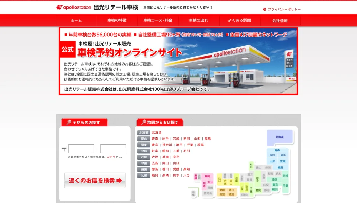Choose 高知 in the red prefecture list
Screen dimensions: 357x203
coord(187,170)
